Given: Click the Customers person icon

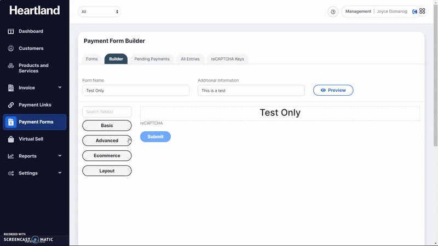Looking at the screenshot, I should (x=10, y=48).
